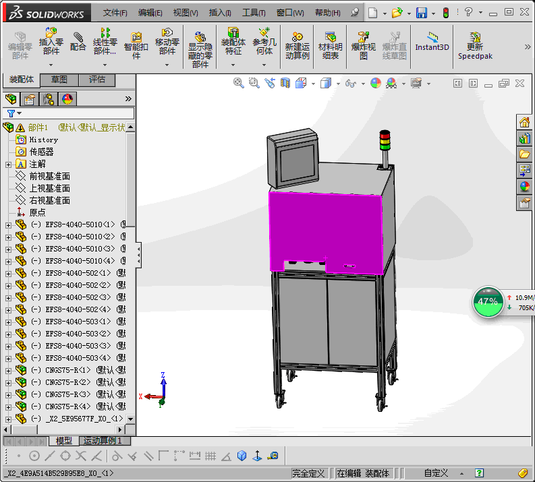
Task: Click New document icon
Action: [x=372, y=13]
